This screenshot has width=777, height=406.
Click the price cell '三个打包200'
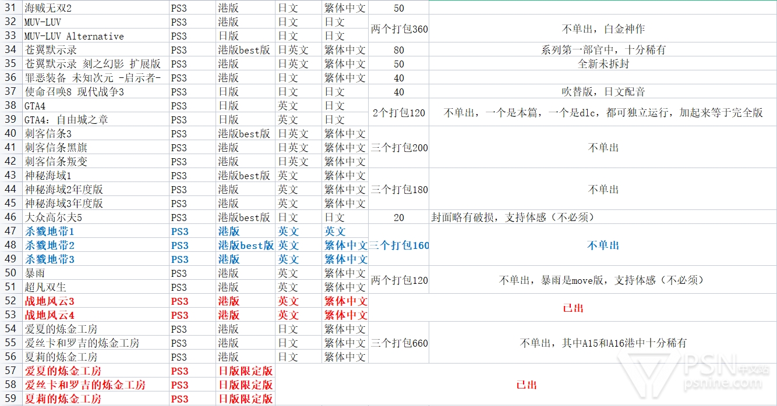tap(399, 148)
